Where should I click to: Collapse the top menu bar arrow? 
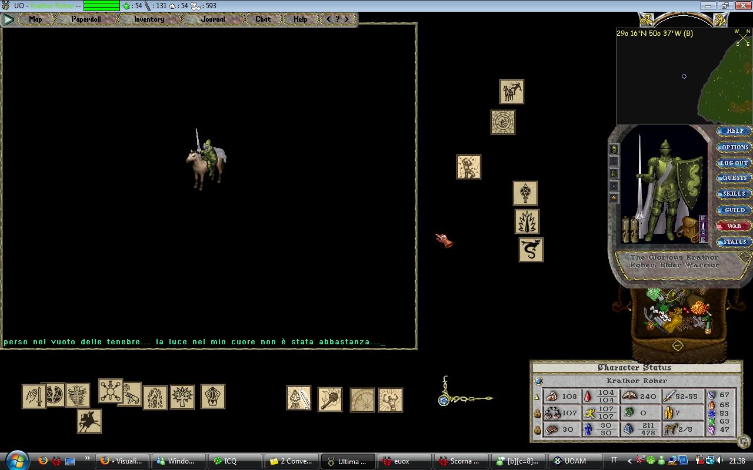pyautogui.click(x=8, y=19)
